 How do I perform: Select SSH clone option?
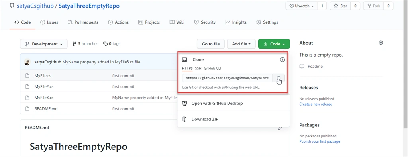coord(198,68)
